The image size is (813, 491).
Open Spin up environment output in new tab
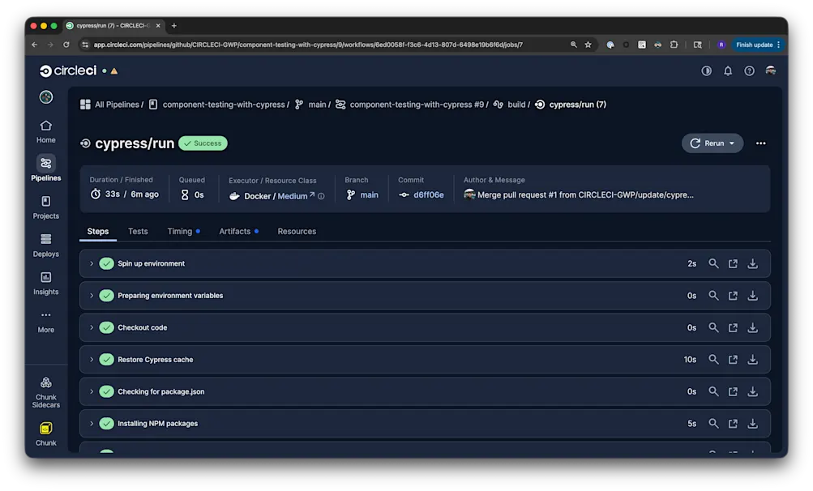733,263
